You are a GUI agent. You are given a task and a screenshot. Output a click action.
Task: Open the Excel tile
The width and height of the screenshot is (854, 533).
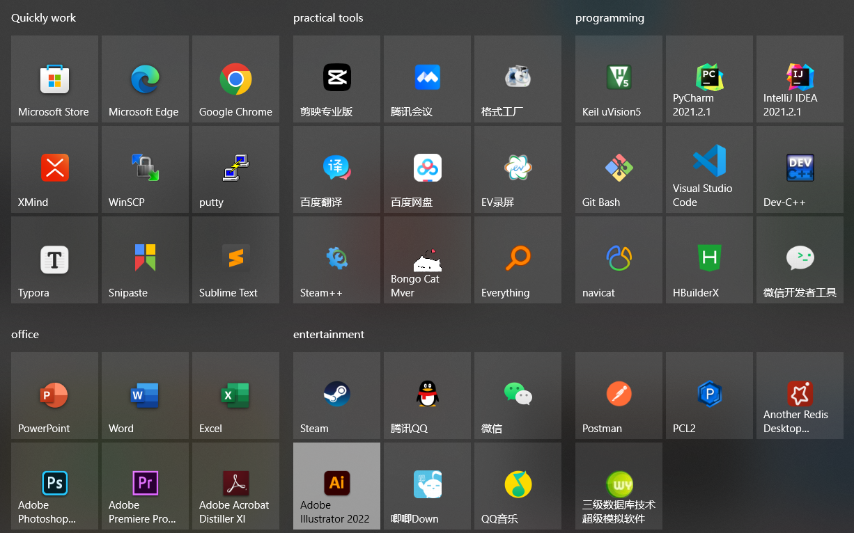click(x=235, y=395)
